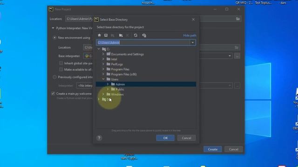
Task: Select Previously configured interpreter radio button
Action: (54, 77)
